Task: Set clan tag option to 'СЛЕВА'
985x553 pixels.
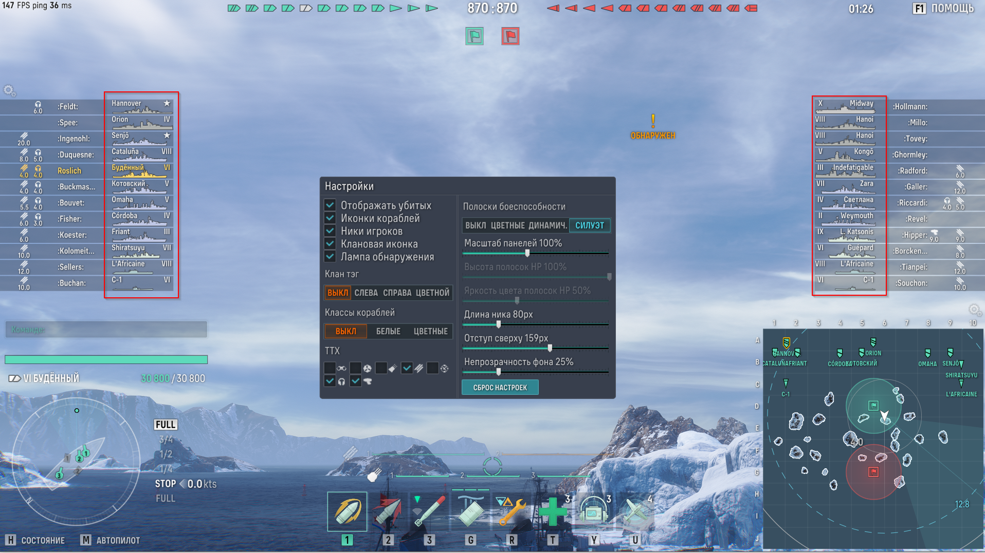Action: pos(366,293)
